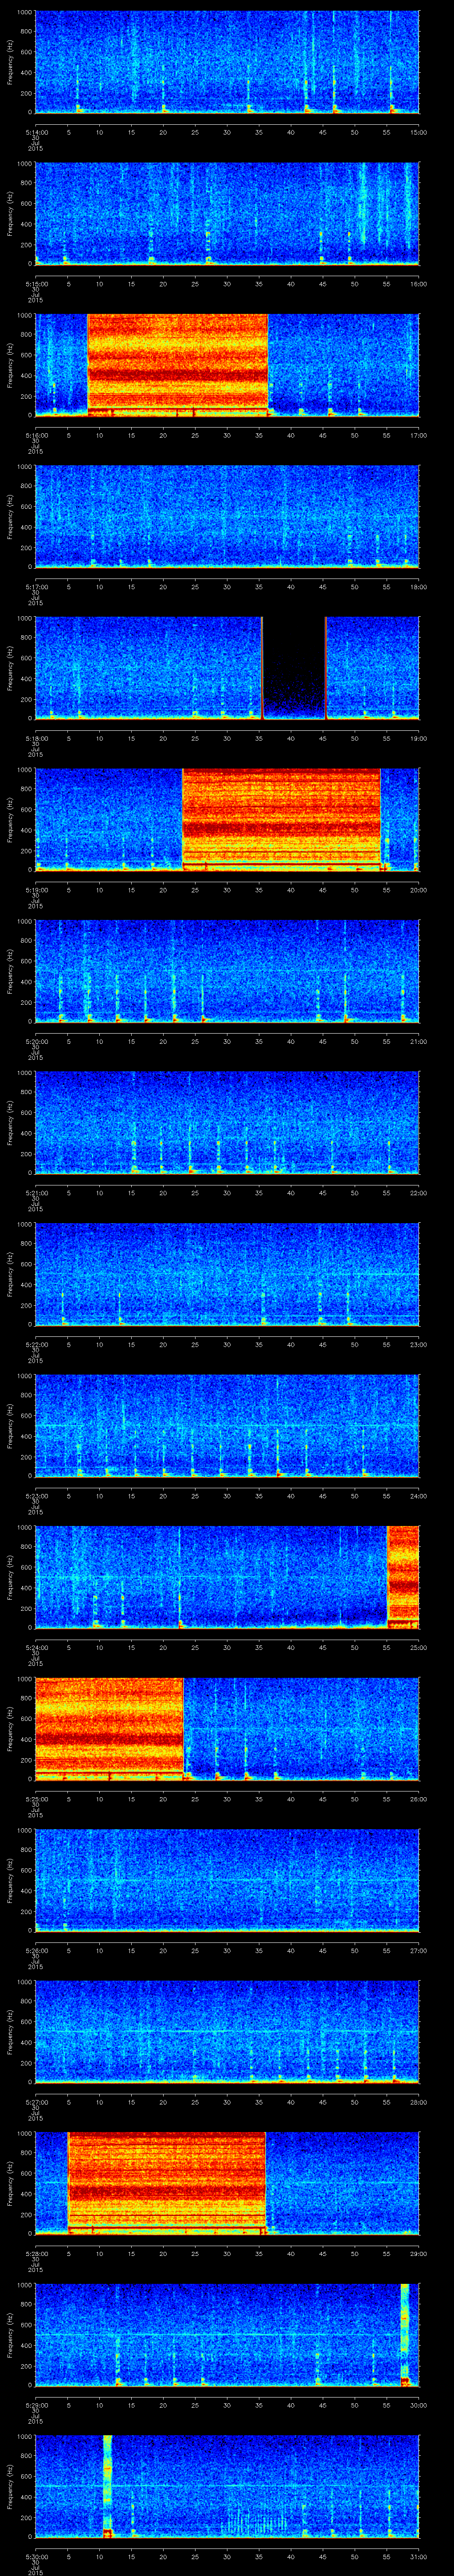The image size is (454, 2576).
Task: Click the red broadband noise block in the 5:28:00 panel
Action: point(167,2183)
